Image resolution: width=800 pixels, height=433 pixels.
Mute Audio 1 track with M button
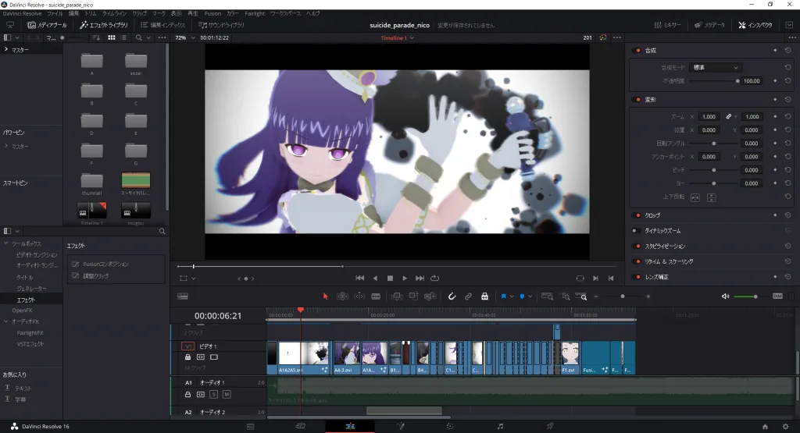coord(227,395)
